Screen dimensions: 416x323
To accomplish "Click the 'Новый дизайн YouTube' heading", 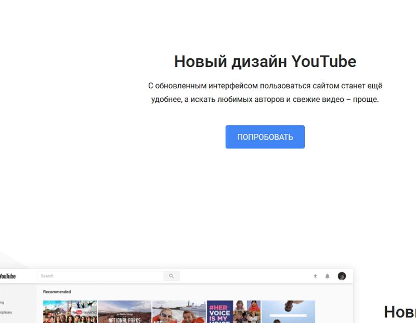I will [x=265, y=61].
